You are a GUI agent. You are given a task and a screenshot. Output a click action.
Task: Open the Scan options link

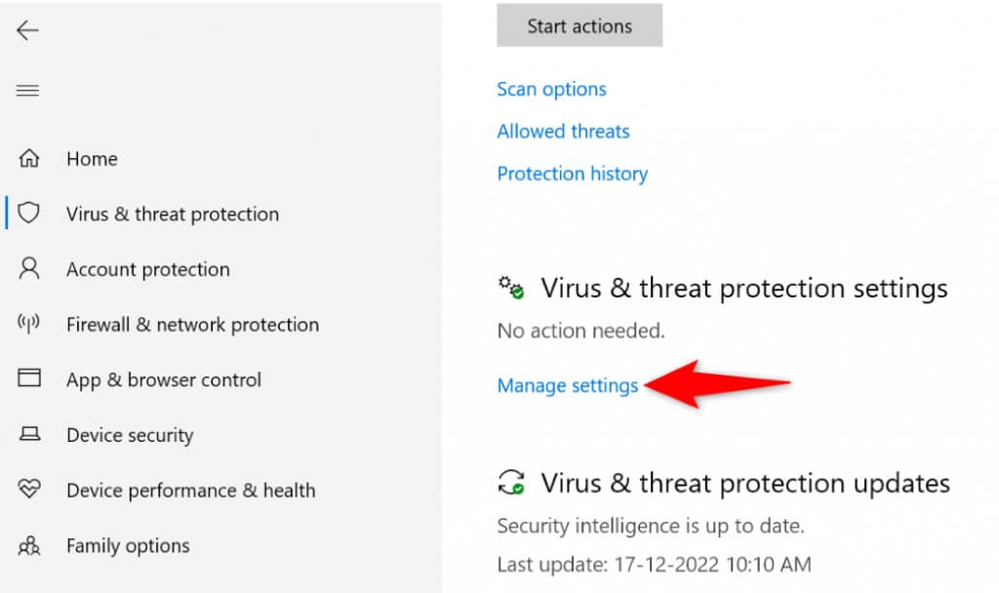click(551, 89)
